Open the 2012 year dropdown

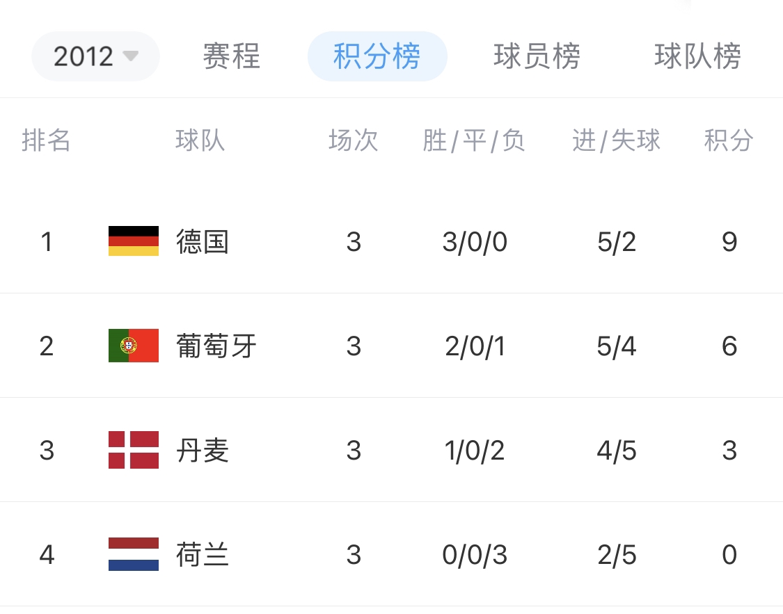[95, 56]
